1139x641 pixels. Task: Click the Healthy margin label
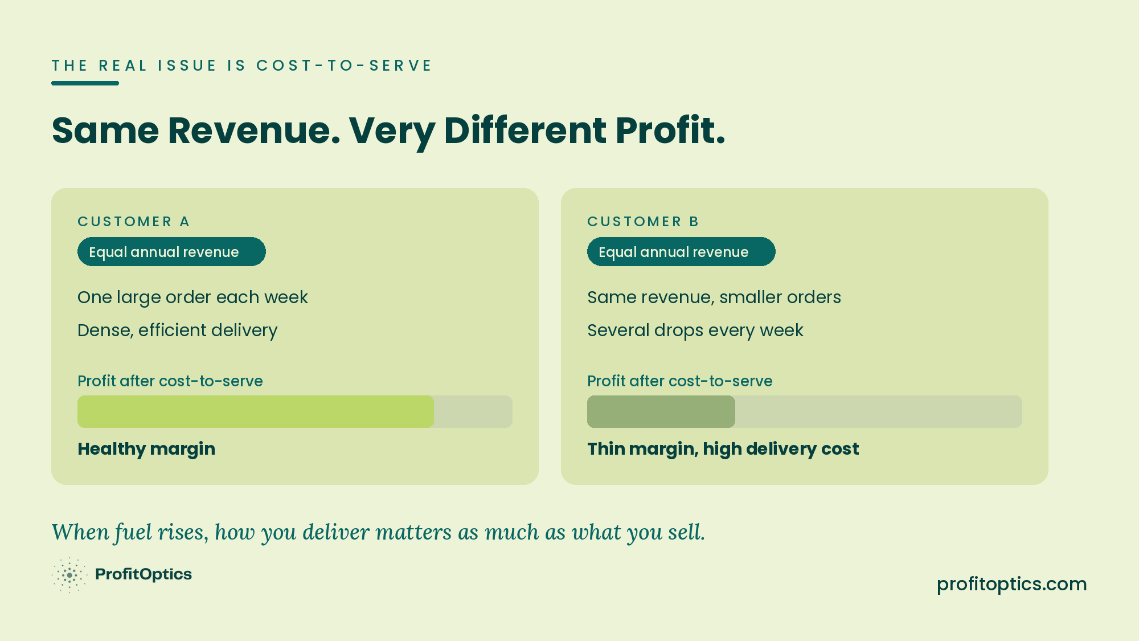(x=146, y=449)
